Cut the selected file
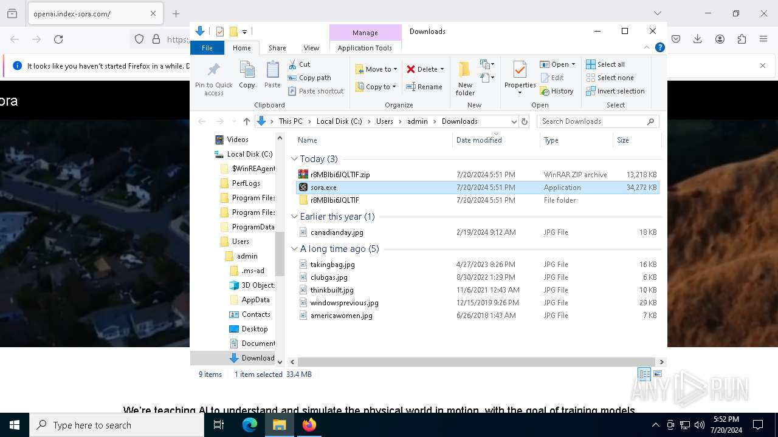Image resolution: width=778 pixels, height=437 pixels. click(299, 64)
